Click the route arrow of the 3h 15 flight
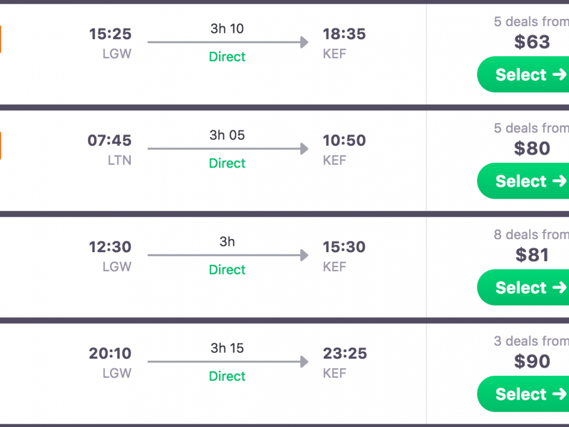Screen dimensions: 569x427 tap(228, 362)
